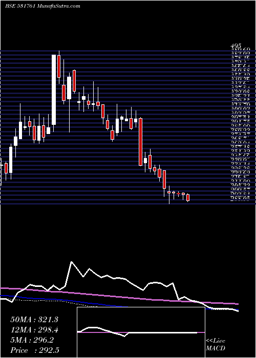Viewport: 256px width, 358px height.
Task: Click the 50MA : 321.3 value
Action: point(34,320)
